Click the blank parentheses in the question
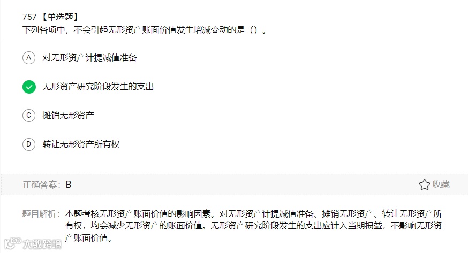 click(x=253, y=30)
